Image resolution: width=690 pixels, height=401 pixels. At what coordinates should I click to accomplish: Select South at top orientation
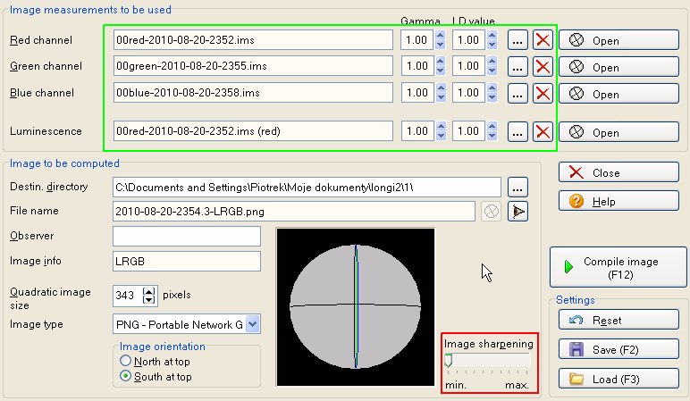pyautogui.click(x=126, y=377)
